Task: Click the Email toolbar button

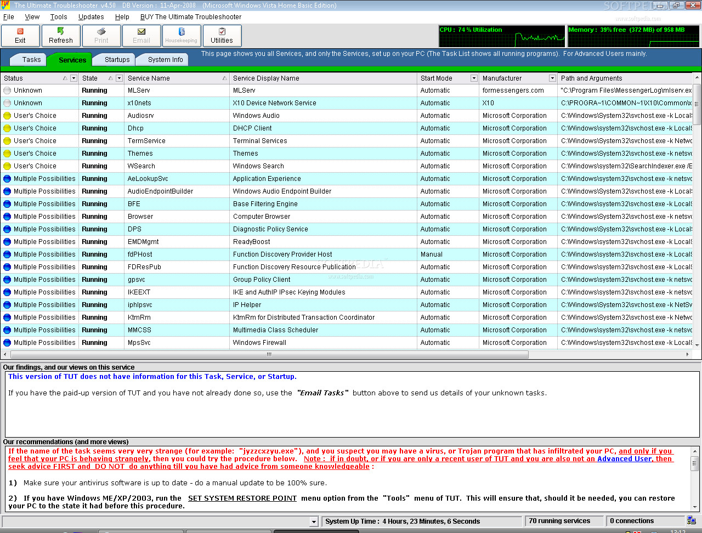Action: (141, 36)
